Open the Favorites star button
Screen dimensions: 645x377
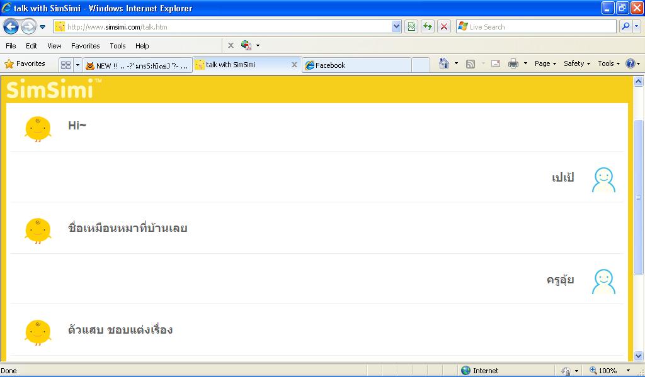click(x=25, y=64)
